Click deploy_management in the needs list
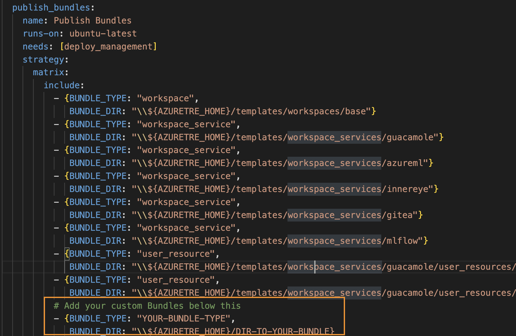Screen dimensions: 516x336 (x=108, y=46)
